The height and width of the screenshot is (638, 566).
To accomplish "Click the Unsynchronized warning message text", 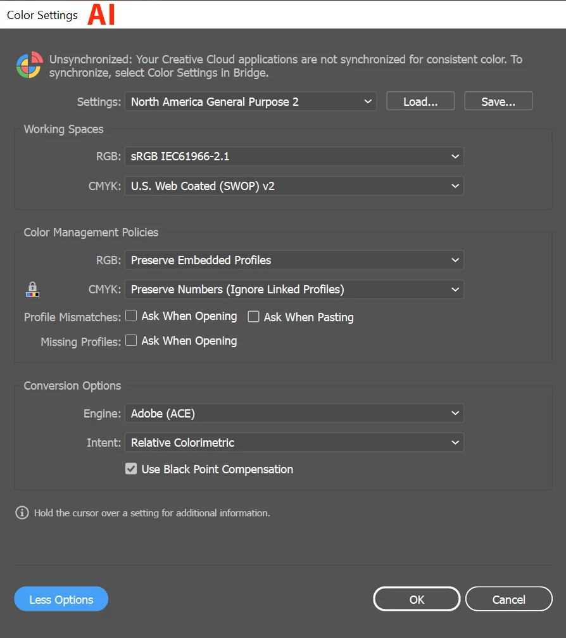I will 286,66.
